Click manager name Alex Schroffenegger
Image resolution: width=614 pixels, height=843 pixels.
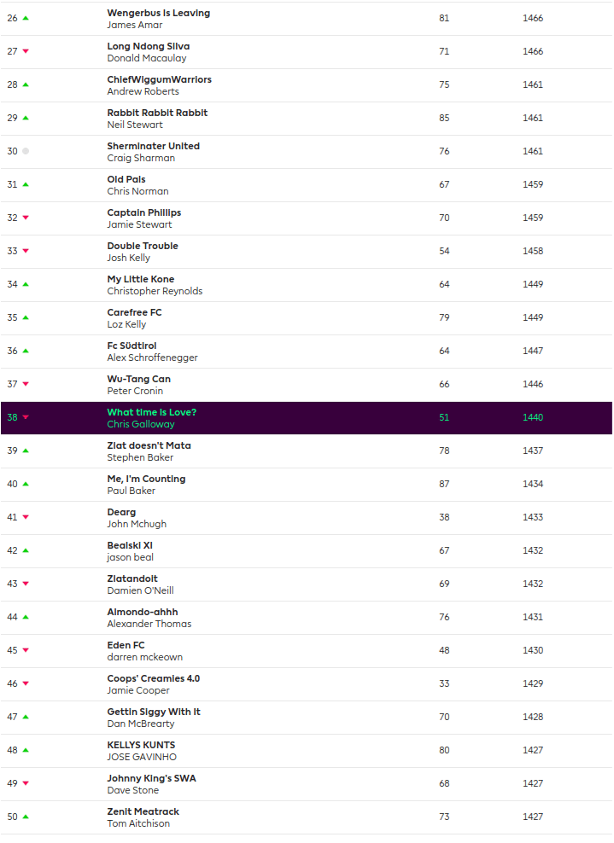tap(150, 358)
